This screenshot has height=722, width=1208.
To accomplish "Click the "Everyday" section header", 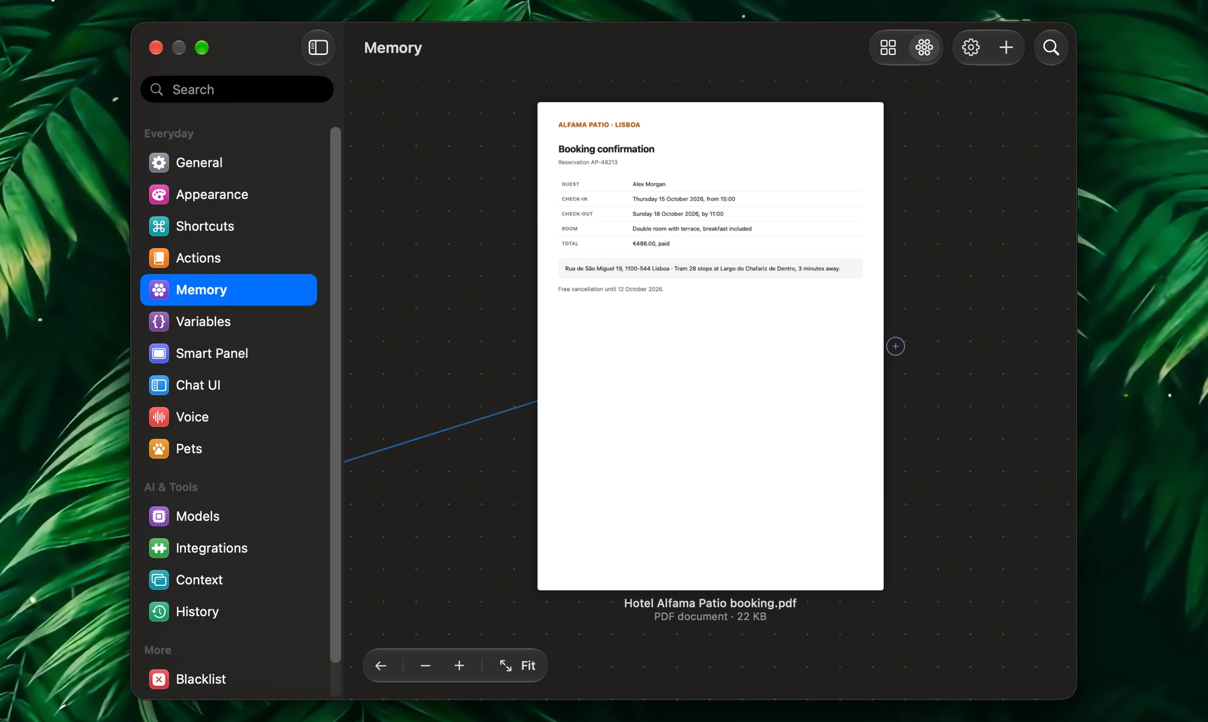I will pos(169,133).
